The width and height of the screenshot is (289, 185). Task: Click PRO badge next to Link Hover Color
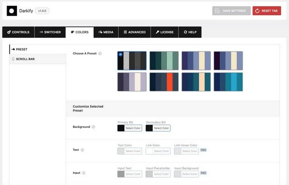click(x=203, y=150)
